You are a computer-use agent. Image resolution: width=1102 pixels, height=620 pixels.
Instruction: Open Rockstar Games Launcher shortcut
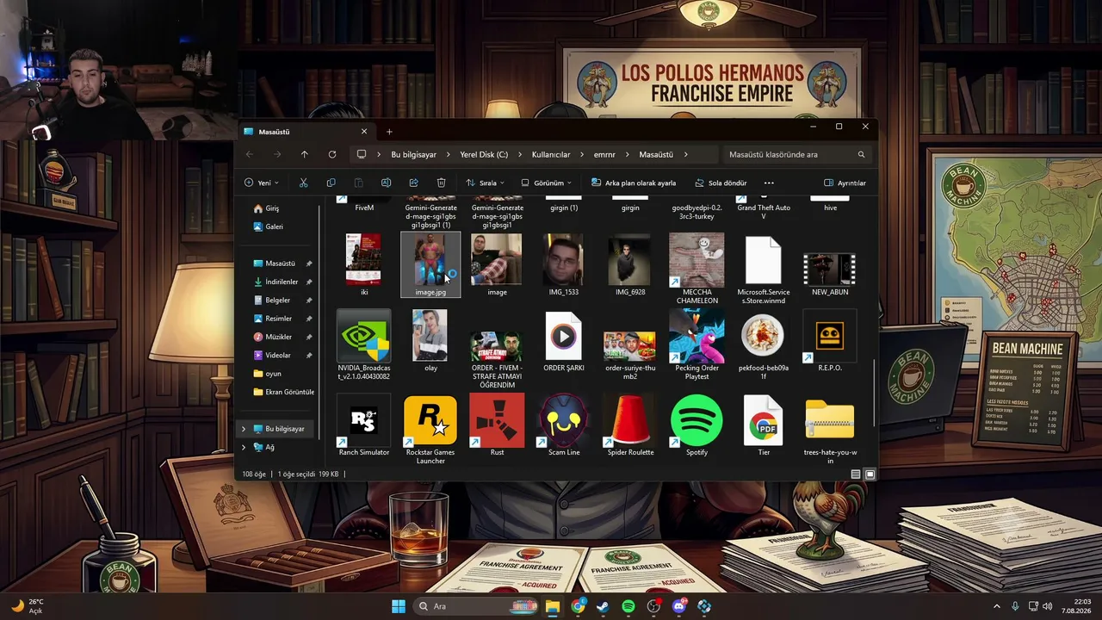(x=430, y=430)
